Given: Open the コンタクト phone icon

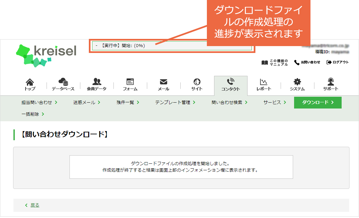Looking at the screenshot, I should click(230, 81).
